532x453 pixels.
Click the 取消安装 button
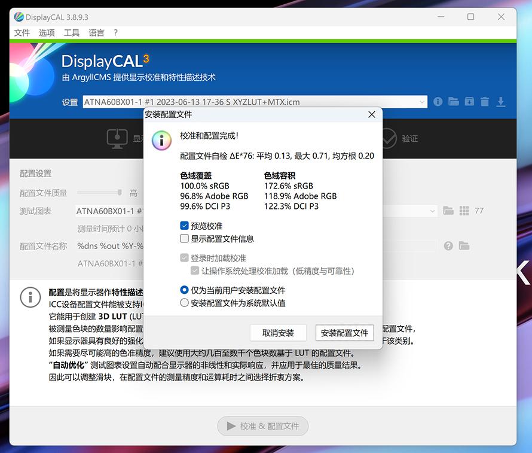pyautogui.click(x=278, y=333)
